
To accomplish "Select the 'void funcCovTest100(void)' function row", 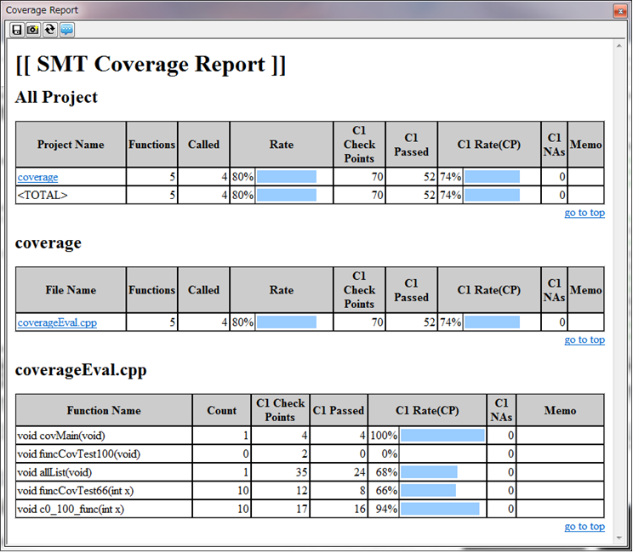I will coord(310,454).
